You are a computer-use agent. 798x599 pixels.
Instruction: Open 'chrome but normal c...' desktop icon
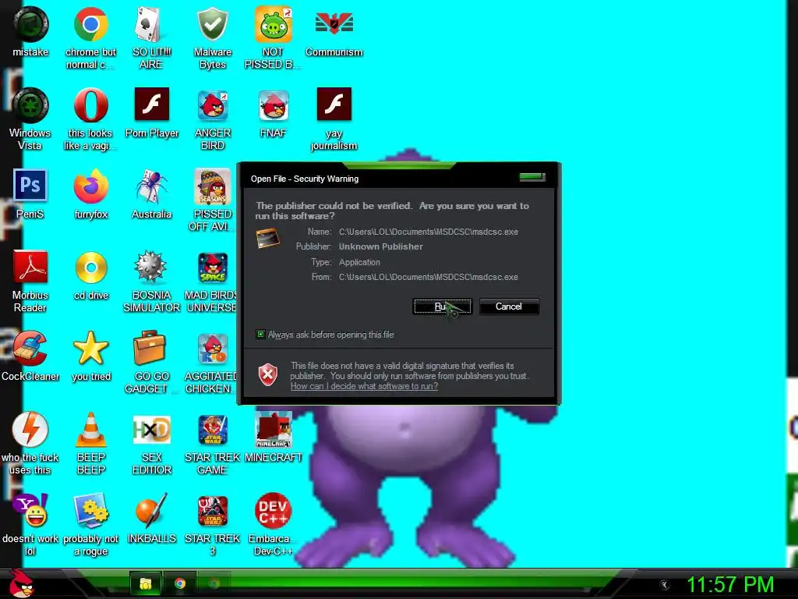click(x=90, y=24)
